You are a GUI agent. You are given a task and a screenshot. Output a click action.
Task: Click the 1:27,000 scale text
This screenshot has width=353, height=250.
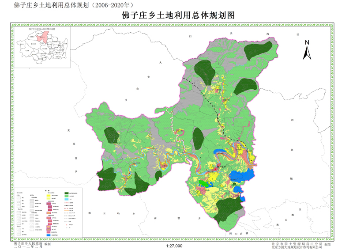tap(175, 246)
